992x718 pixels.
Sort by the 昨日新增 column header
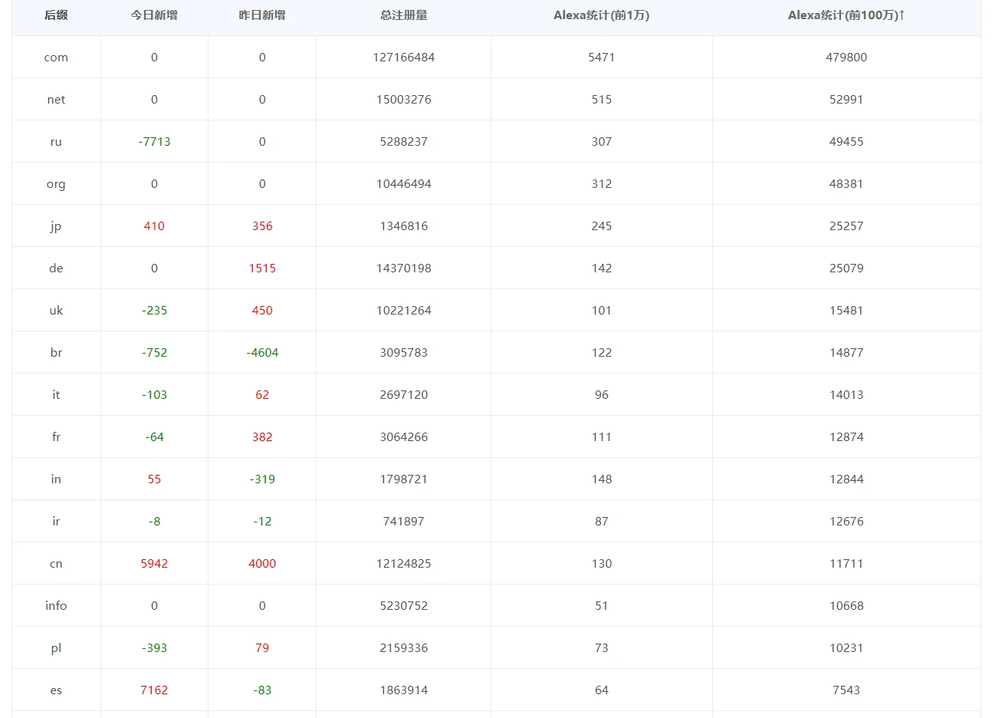tap(262, 15)
